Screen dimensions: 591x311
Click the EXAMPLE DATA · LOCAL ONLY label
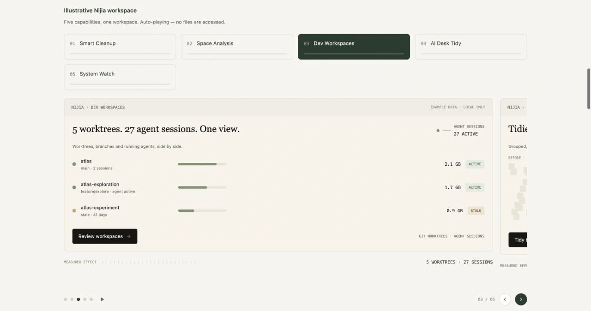click(458, 107)
